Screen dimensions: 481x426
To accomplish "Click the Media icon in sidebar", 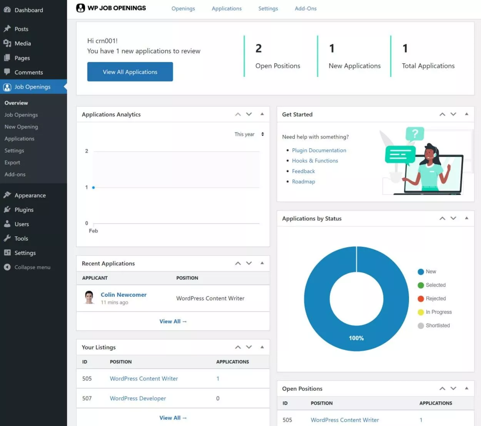I will (x=7, y=43).
